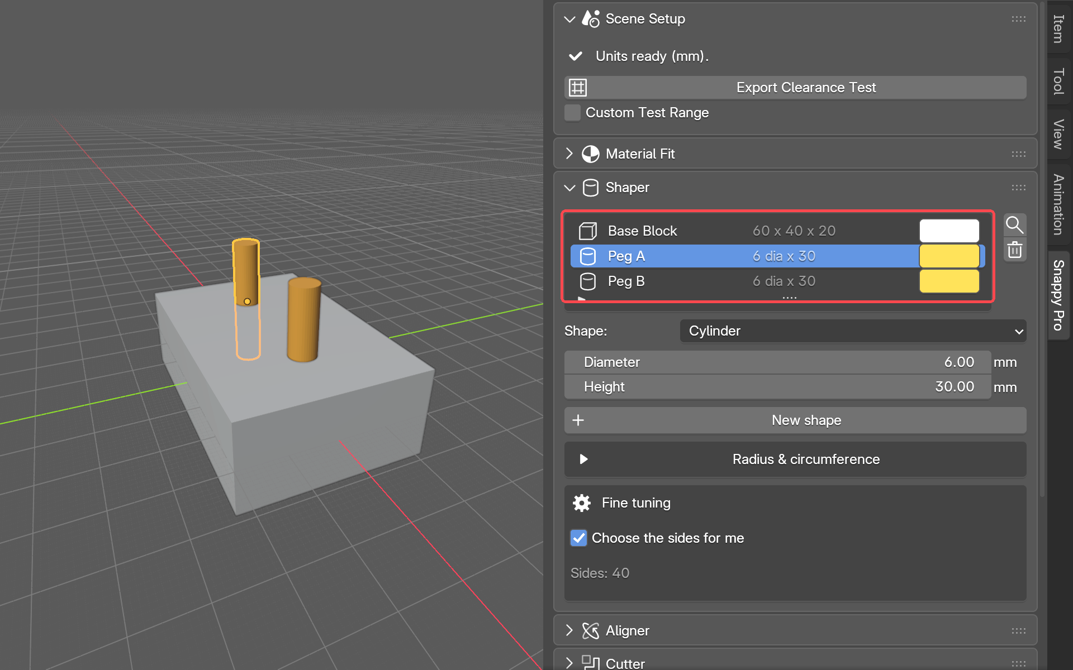This screenshot has width=1073, height=670.
Task: Click the grid icon on Export Clearance Test
Action: [578, 88]
